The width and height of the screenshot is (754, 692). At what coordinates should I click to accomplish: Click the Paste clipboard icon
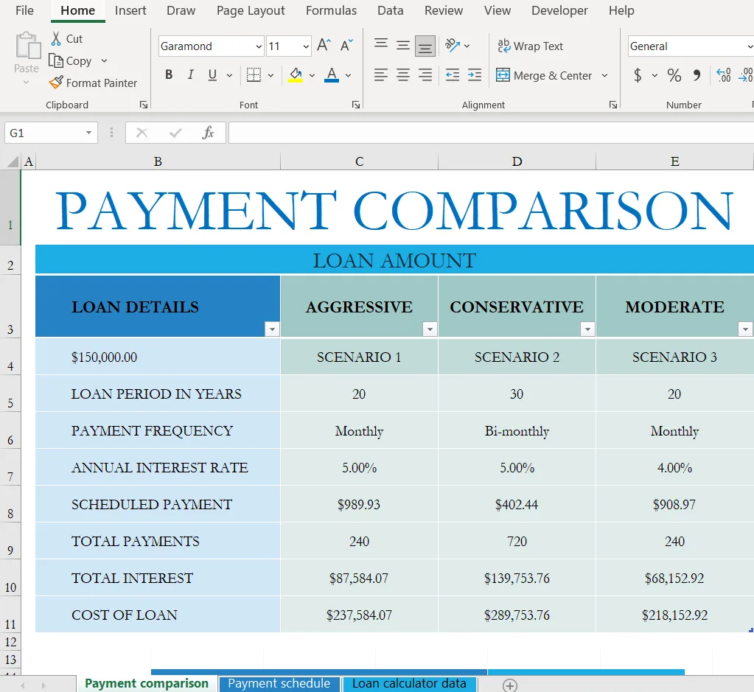pyautogui.click(x=28, y=46)
